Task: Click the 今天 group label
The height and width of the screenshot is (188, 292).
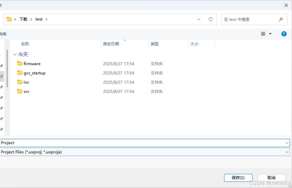Action: 23,54
